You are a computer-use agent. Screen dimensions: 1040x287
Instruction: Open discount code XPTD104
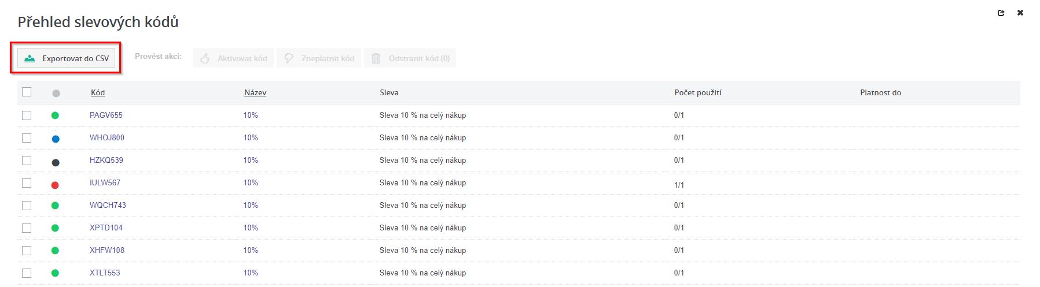pyautogui.click(x=106, y=228)
